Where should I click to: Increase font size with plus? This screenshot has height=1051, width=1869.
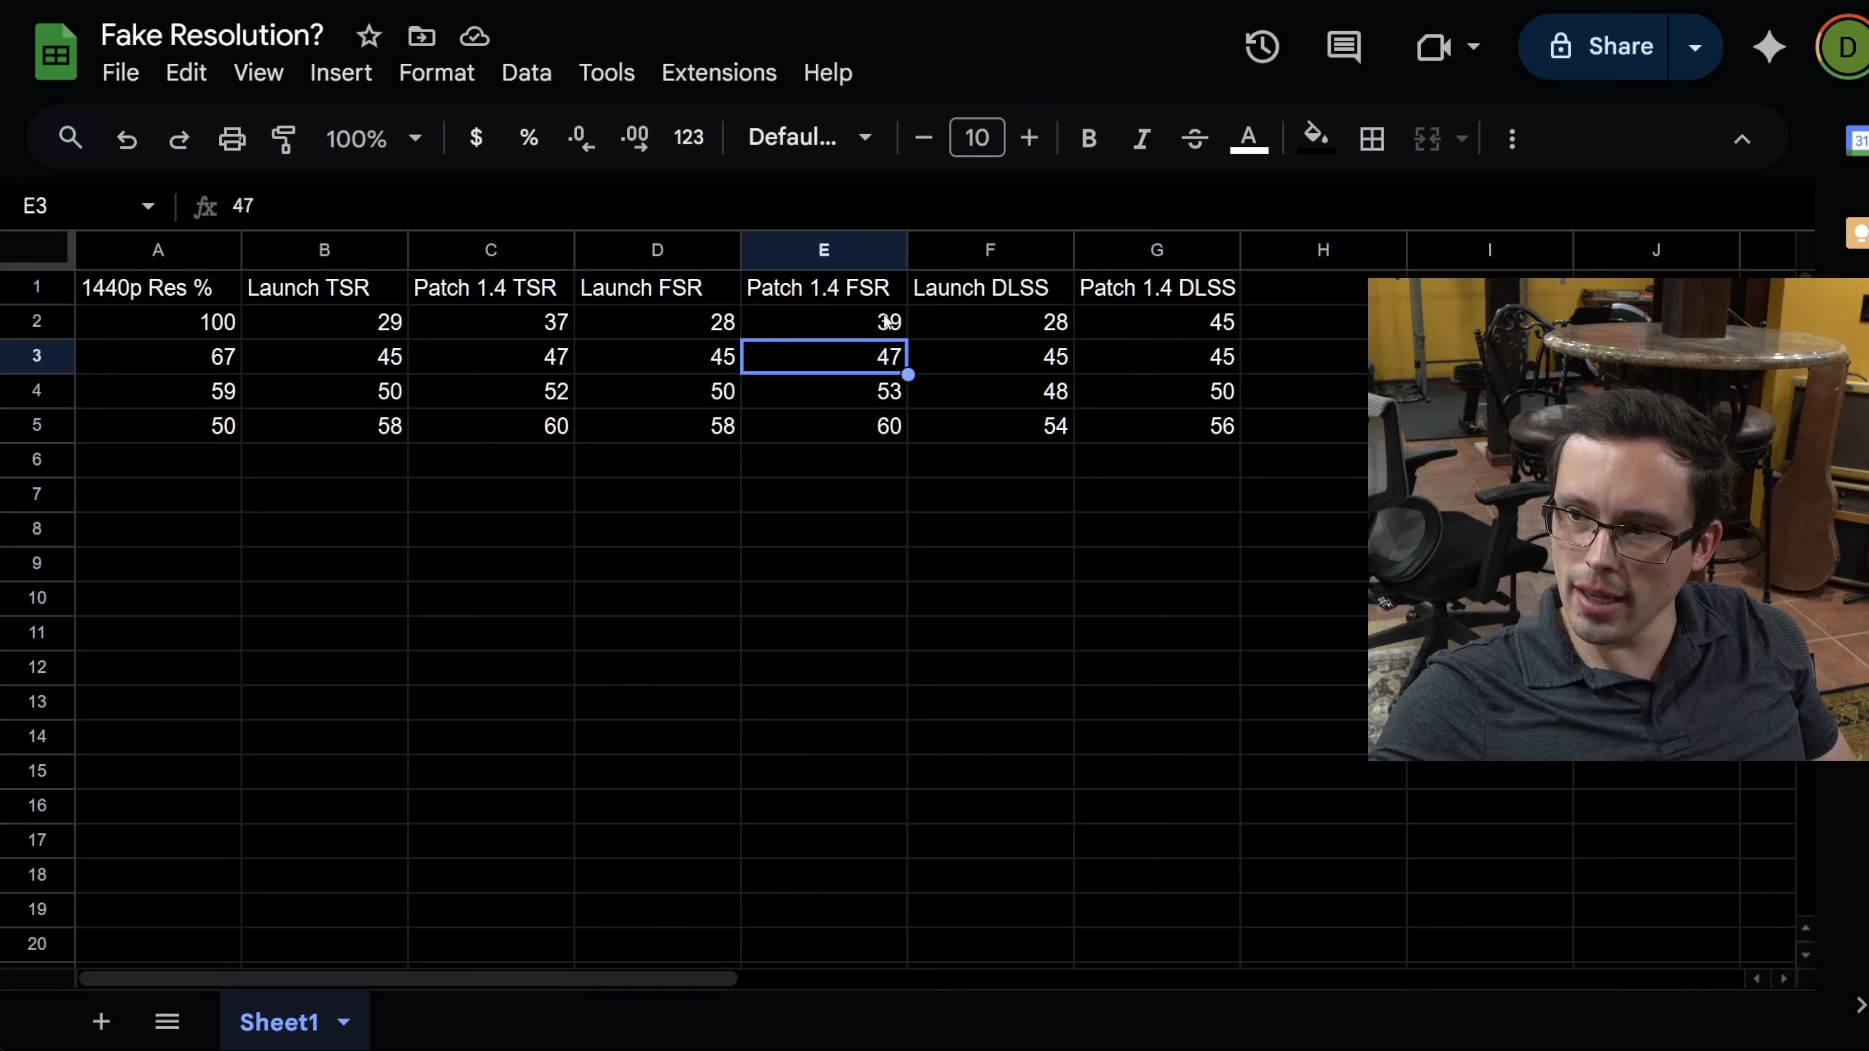point(1029,137)
